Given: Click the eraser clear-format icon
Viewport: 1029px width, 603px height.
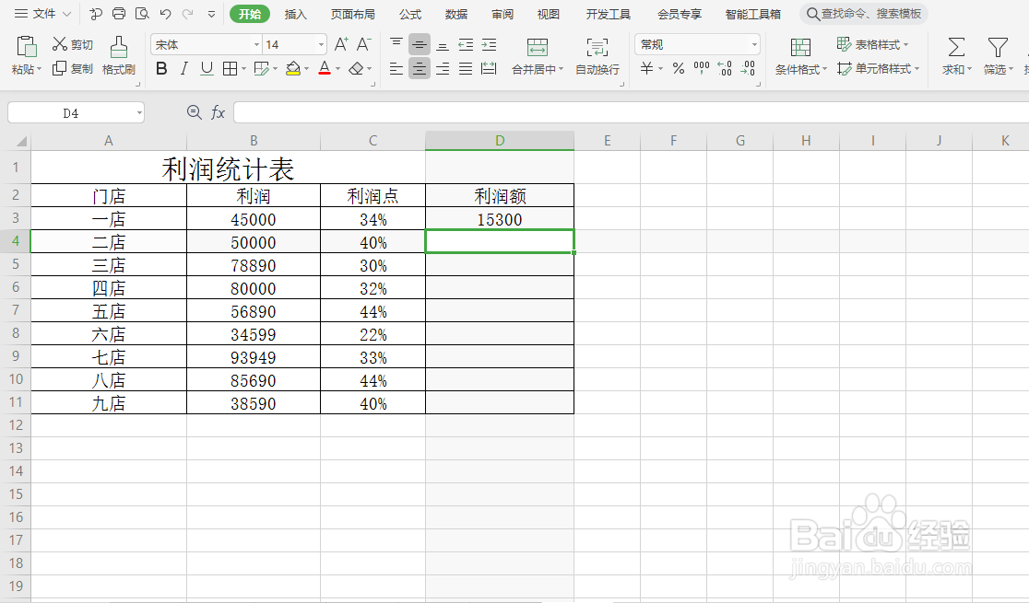Looking at the screenshot, I should coord(356,68).
